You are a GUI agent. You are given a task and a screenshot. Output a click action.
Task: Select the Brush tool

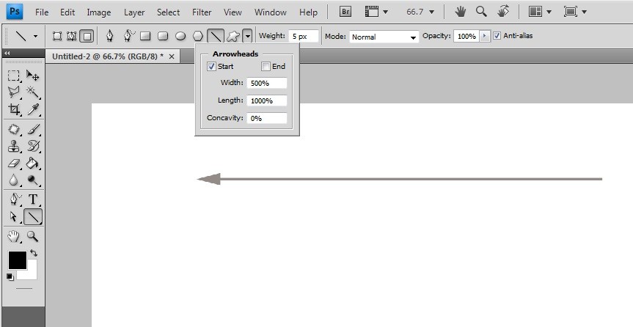pyautogui.click(x=32, y=129)
